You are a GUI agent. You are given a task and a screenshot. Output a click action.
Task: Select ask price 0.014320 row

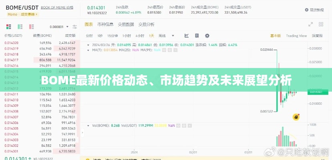(x=40, y=43)
